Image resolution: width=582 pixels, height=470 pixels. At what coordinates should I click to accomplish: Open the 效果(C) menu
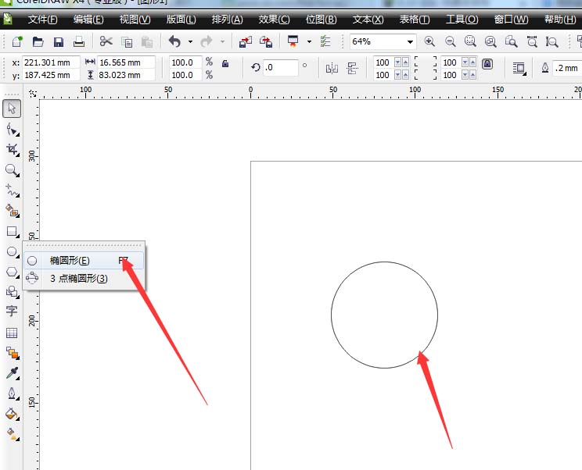(x=274, y=20)
